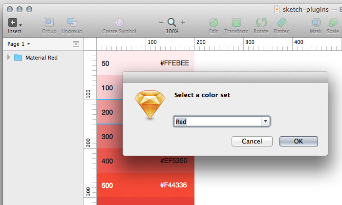Confirm with the OK button
This screenshot has width=342, height=205.
coord(299,141)
